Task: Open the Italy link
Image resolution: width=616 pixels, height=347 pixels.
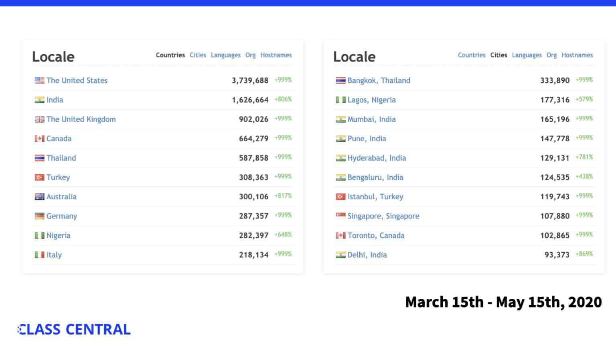Action: (x=54, y=255)
